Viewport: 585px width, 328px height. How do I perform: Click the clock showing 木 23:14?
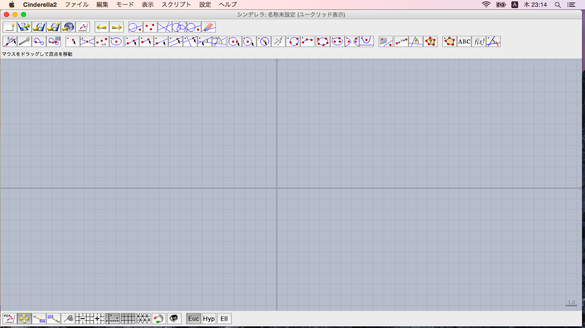click(535, 5)
